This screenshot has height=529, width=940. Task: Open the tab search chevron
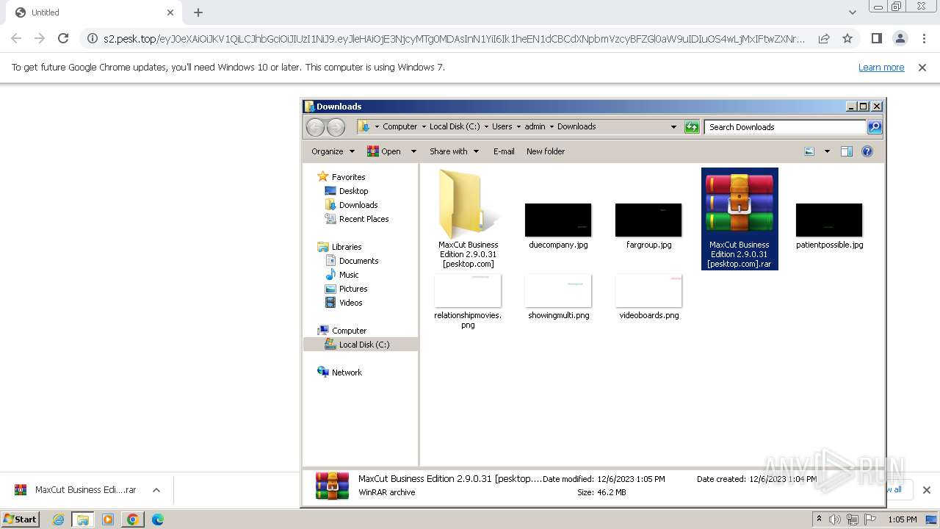pyautogui.click(x=852, y=12)
